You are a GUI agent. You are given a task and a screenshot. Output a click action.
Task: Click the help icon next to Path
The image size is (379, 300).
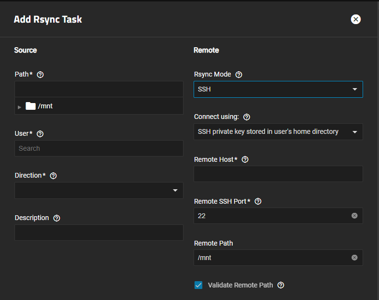point(41,75)
